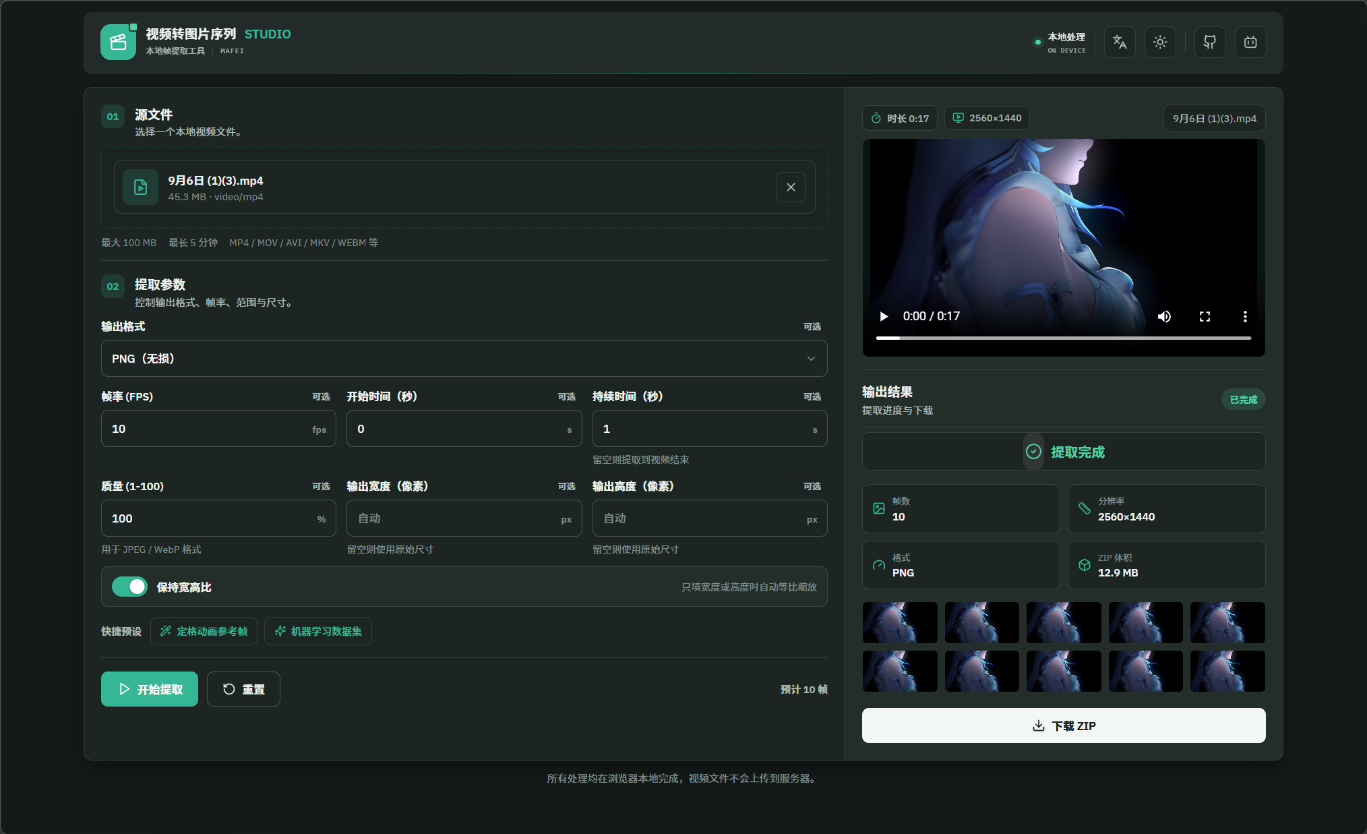The width and height of the screenshot is (1367, 834).
Task: Click the frame count image icon
Action: [x=879, y=508]
